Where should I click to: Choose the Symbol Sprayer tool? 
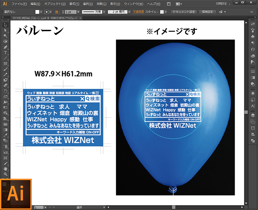pyautogui.click(x=5, y=146)
